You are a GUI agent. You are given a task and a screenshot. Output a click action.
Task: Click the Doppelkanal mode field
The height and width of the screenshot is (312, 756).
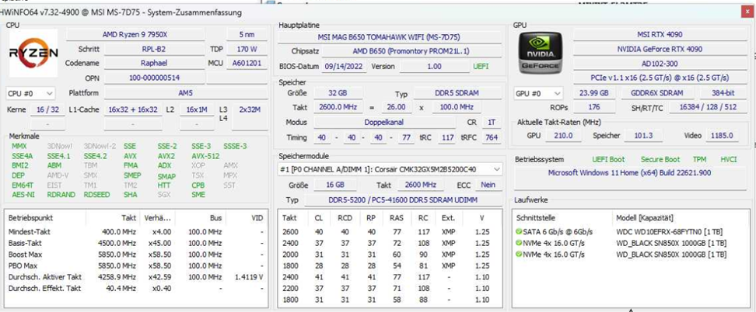pos(385,123)
